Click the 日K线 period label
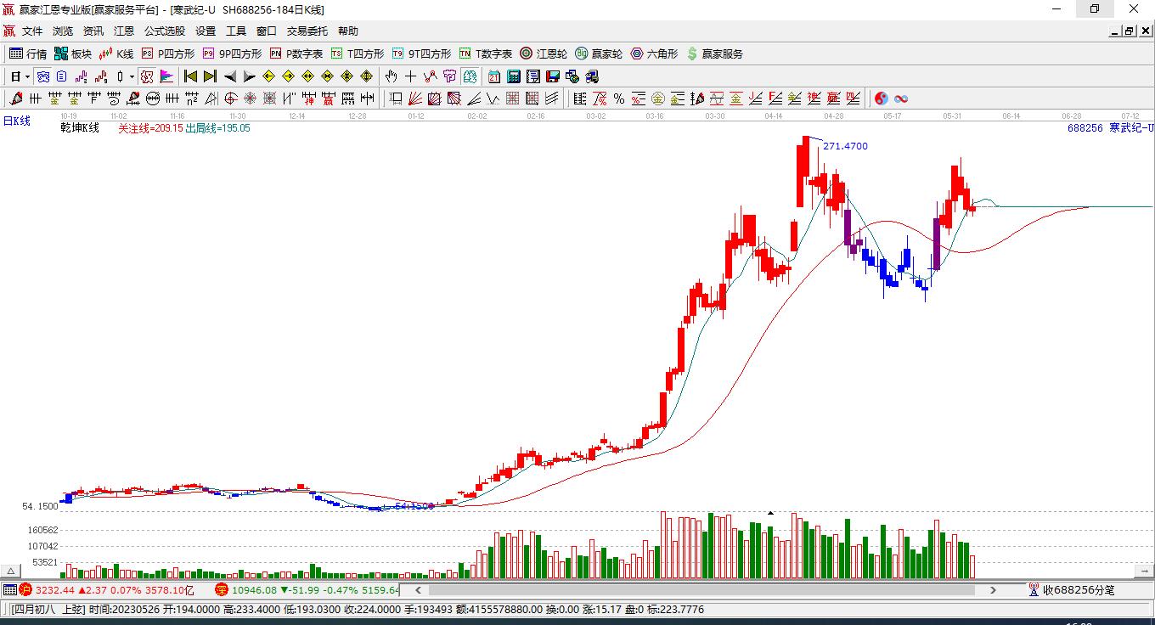 16,121
